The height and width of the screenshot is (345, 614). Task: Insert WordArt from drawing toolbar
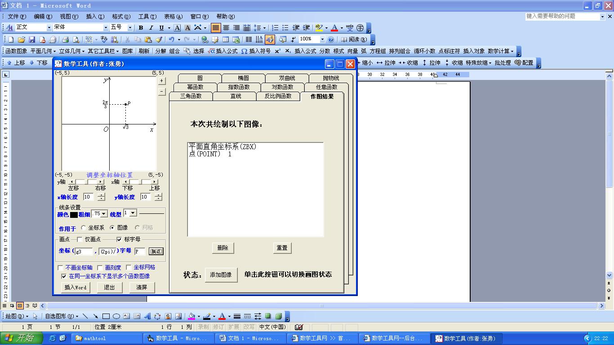[x=147, y=316]
